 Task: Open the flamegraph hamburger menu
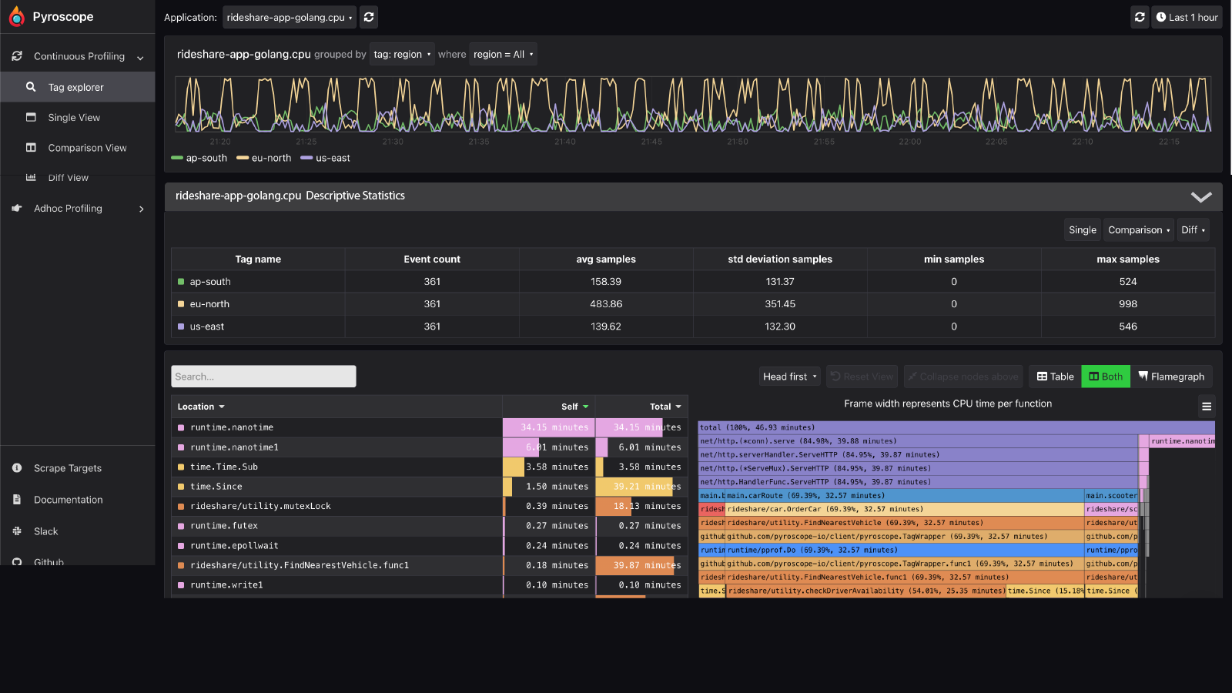coord(1207,406)
